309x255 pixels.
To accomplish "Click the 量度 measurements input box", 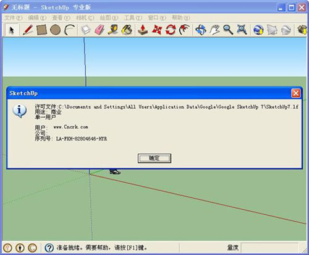I will [x=269, y=248].
